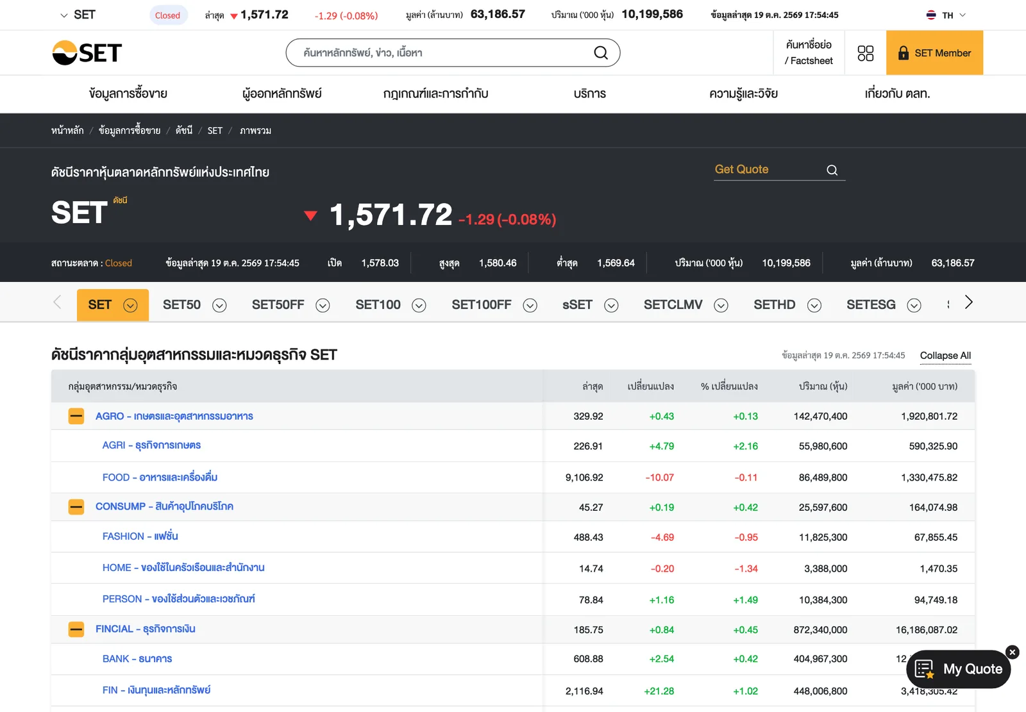Click the Thai flag icon
The width and height of the screenshot is (1026, 712).
point(931,15)
